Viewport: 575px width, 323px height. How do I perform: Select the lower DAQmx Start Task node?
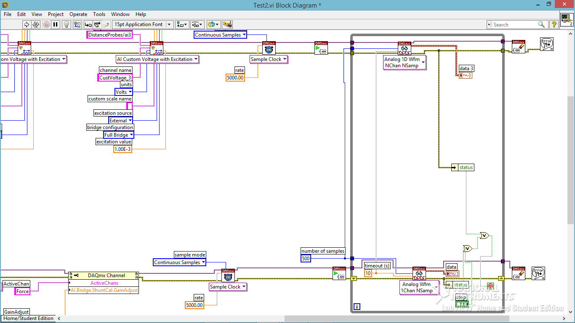click(339, 273)
